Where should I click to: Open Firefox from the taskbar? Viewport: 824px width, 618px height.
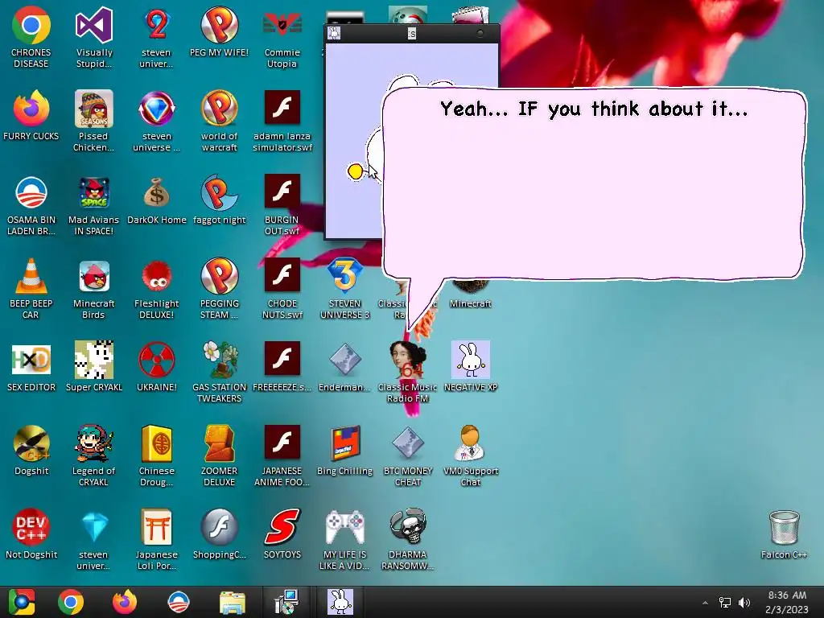coord(125,602)
